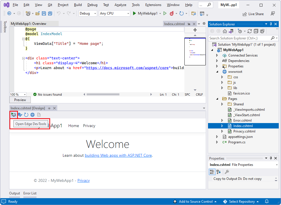
Task: Click Refresh icon in Design view toolbar
Action: click(26, 114)
